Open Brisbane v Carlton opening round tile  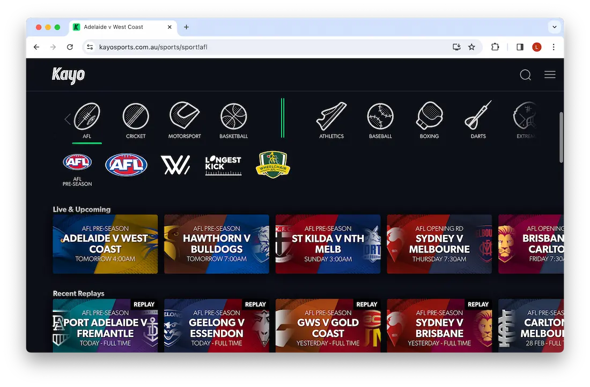[531, 244]
